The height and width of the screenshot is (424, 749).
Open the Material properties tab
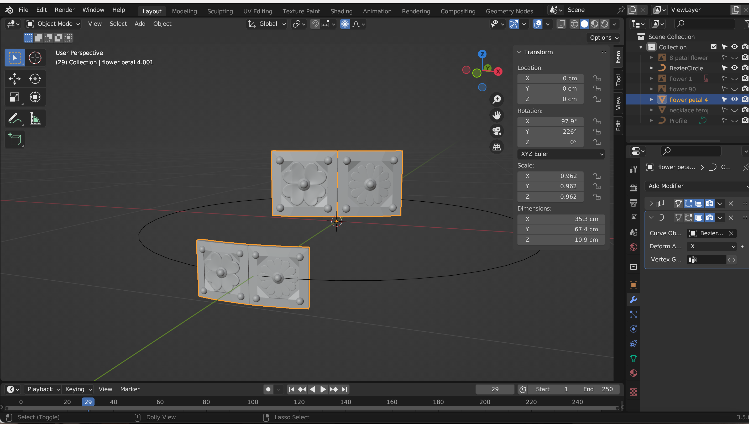[x=633, y=373]
